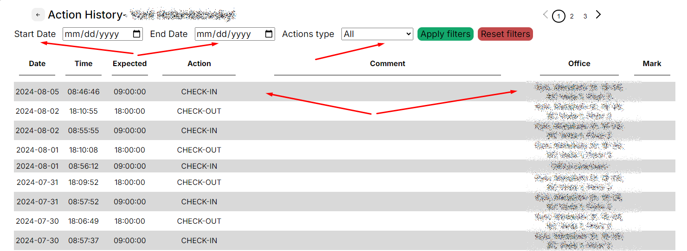This screenshot has height=251, width=687.
Task: Go to the next page with right chevron
Action: tap(598, 14)
